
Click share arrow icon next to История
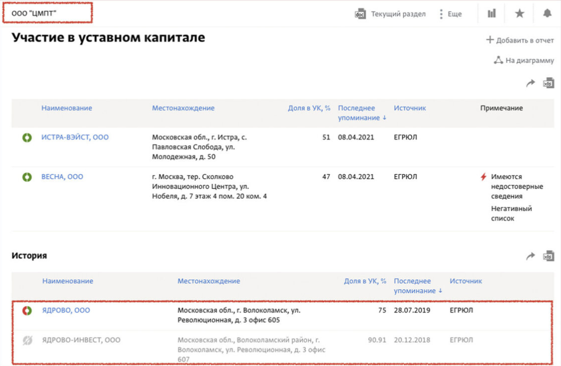(x=530, y=256)
